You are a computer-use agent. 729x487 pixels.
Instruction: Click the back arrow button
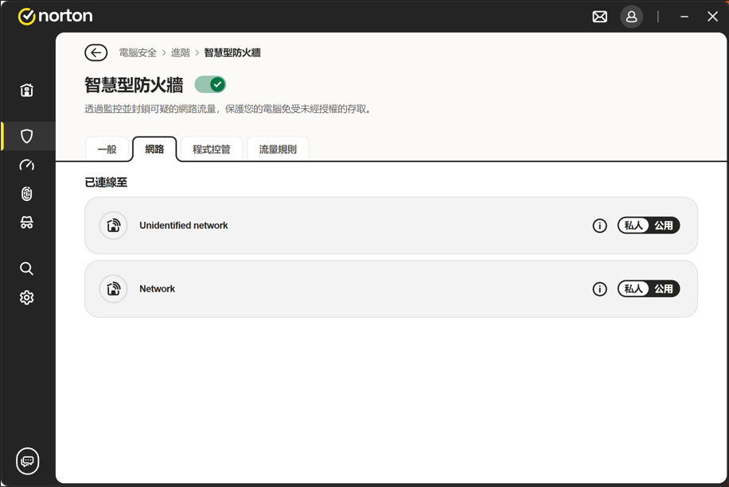[x=96, y=53]
